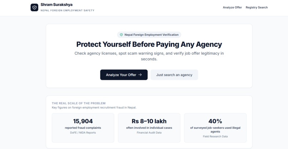Click the reported fraud complaints caption
The image size is (288, 149).
tap(83, 128)
